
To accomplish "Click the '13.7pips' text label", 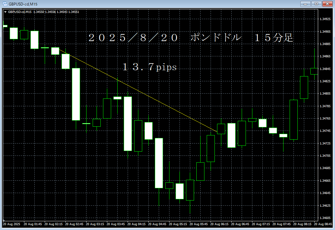I will tap(150, 67).
